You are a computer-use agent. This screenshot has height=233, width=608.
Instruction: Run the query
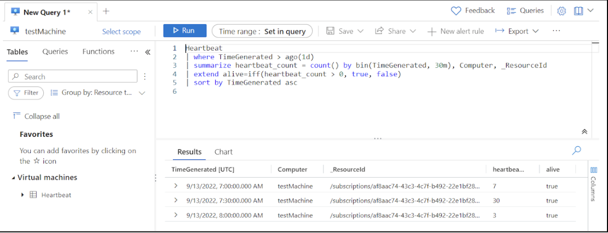click(x=185, y=31)
